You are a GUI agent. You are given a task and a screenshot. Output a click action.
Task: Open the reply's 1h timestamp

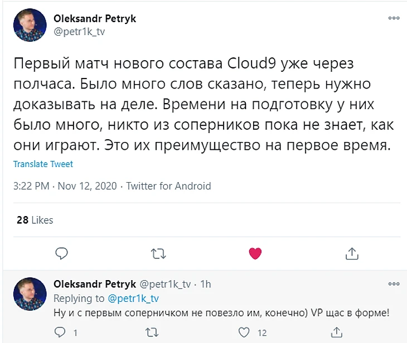205,284
